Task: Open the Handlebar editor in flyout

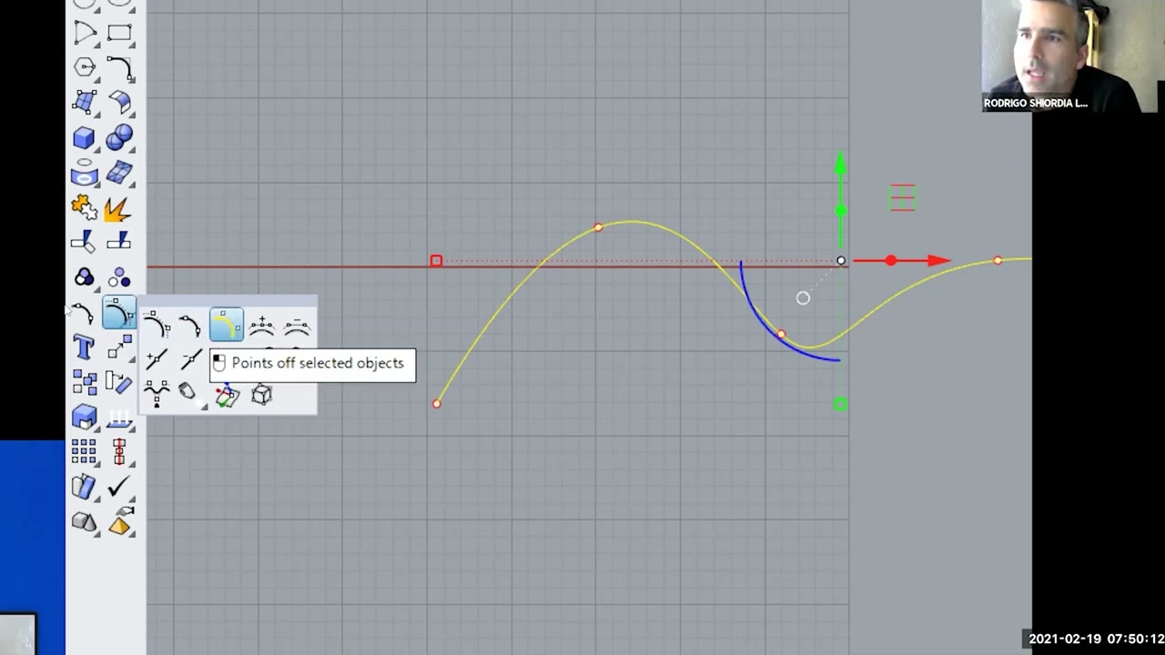Action: tap(156, 393)
